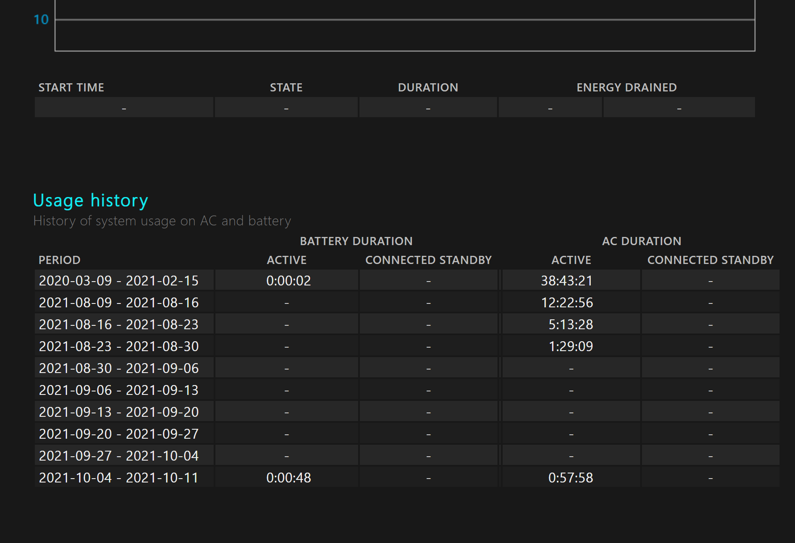This screenshot has width=795, height=543.
Task: Click the subtitle about AC and battery usage
Action: pyautogui.click(x=162, y=221)
